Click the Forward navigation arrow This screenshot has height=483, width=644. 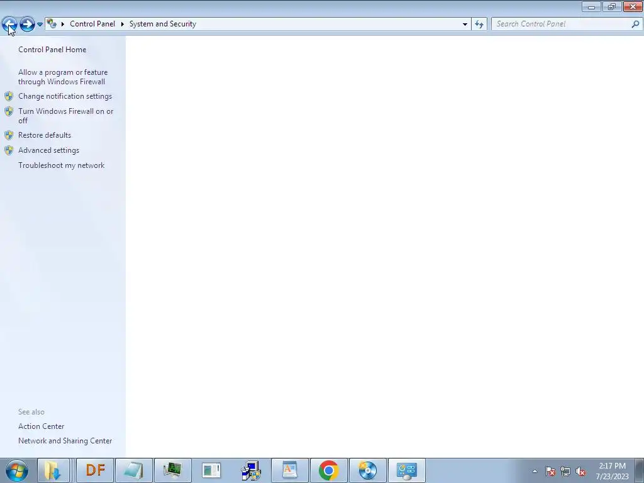coord(27,25)
